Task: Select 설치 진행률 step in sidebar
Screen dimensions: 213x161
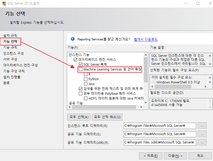Action: coord(12,77)
